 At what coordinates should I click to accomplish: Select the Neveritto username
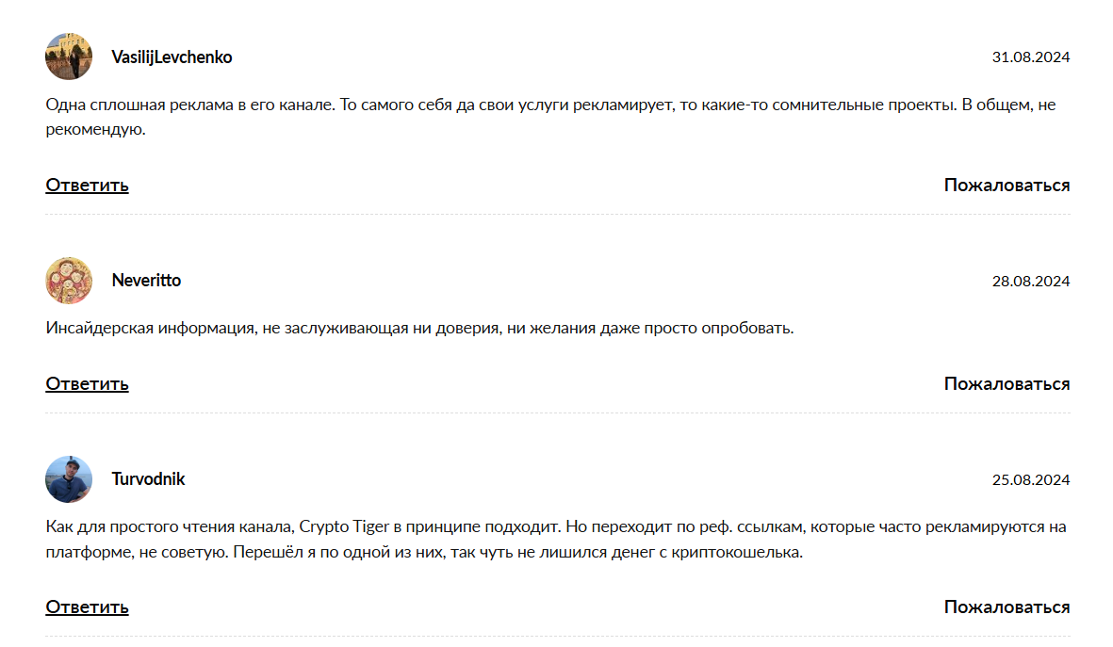[146, 281]
